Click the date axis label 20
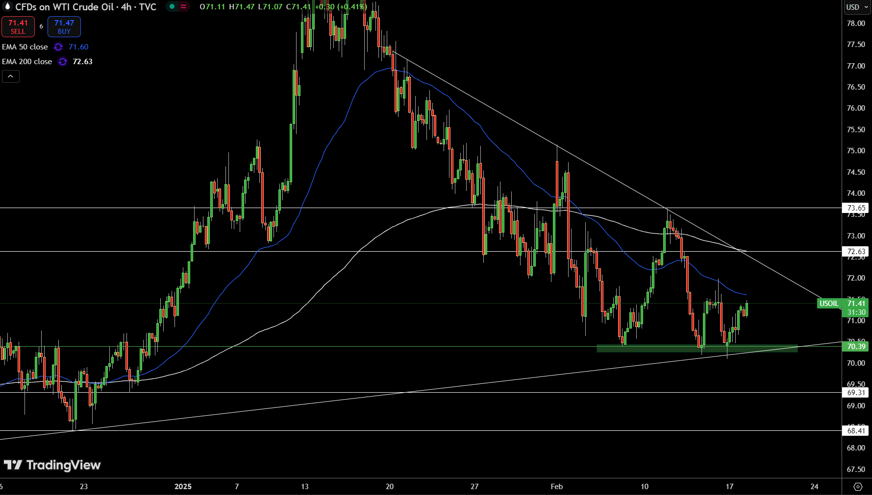This screenshot has width=872, height=495. tap(390, 487)
